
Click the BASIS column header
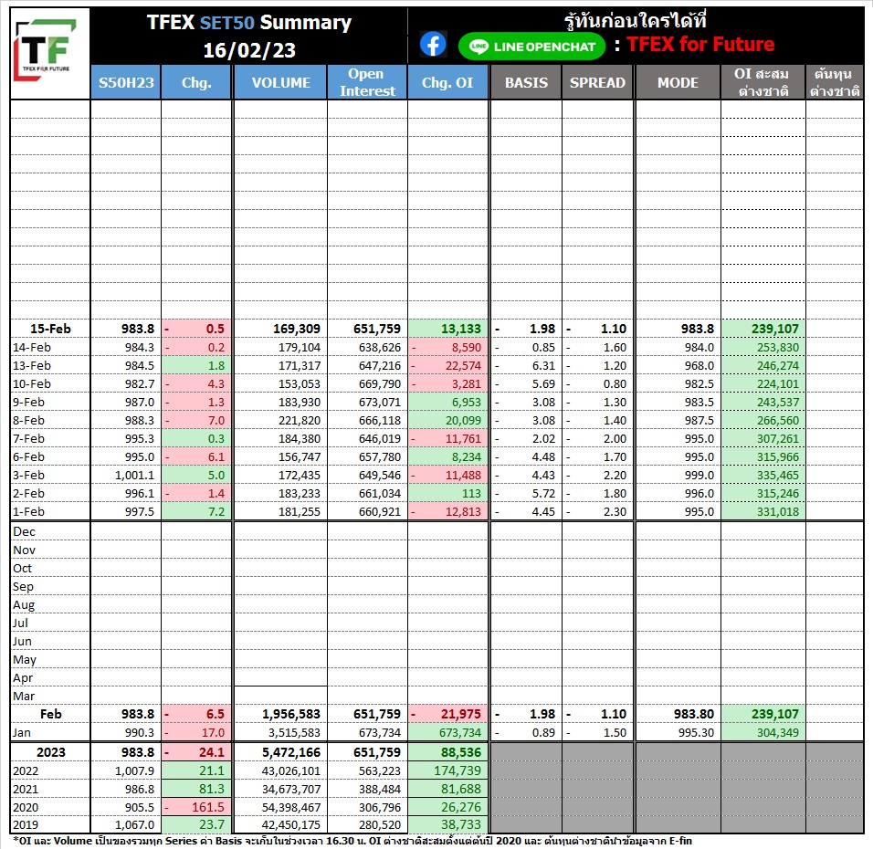[526, 82]
